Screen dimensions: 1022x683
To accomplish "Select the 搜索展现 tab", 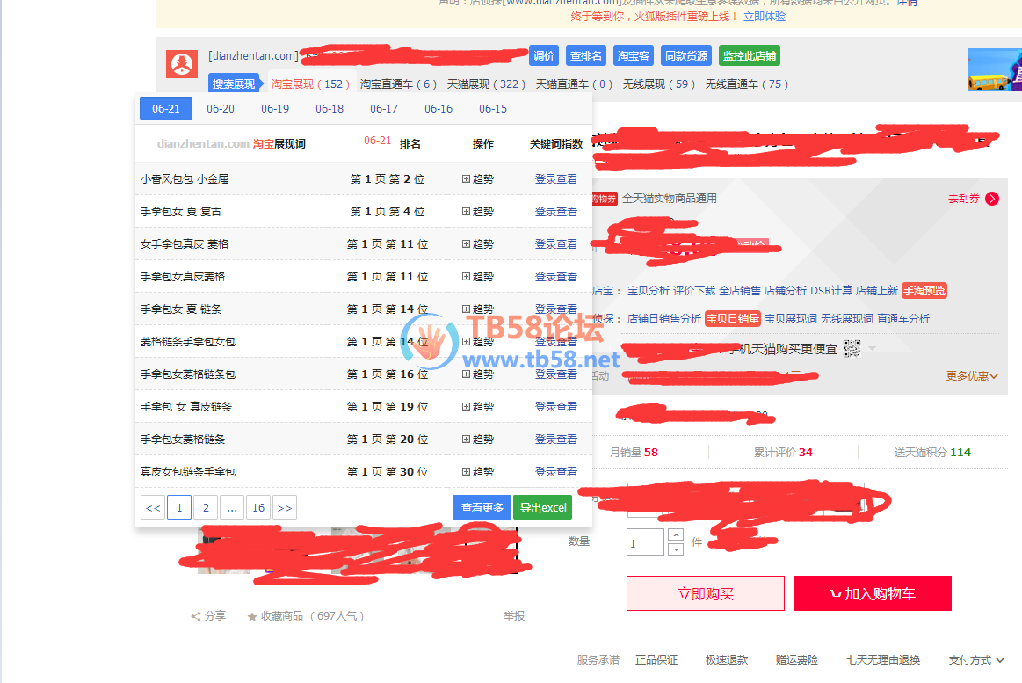I will click(234, 84).
